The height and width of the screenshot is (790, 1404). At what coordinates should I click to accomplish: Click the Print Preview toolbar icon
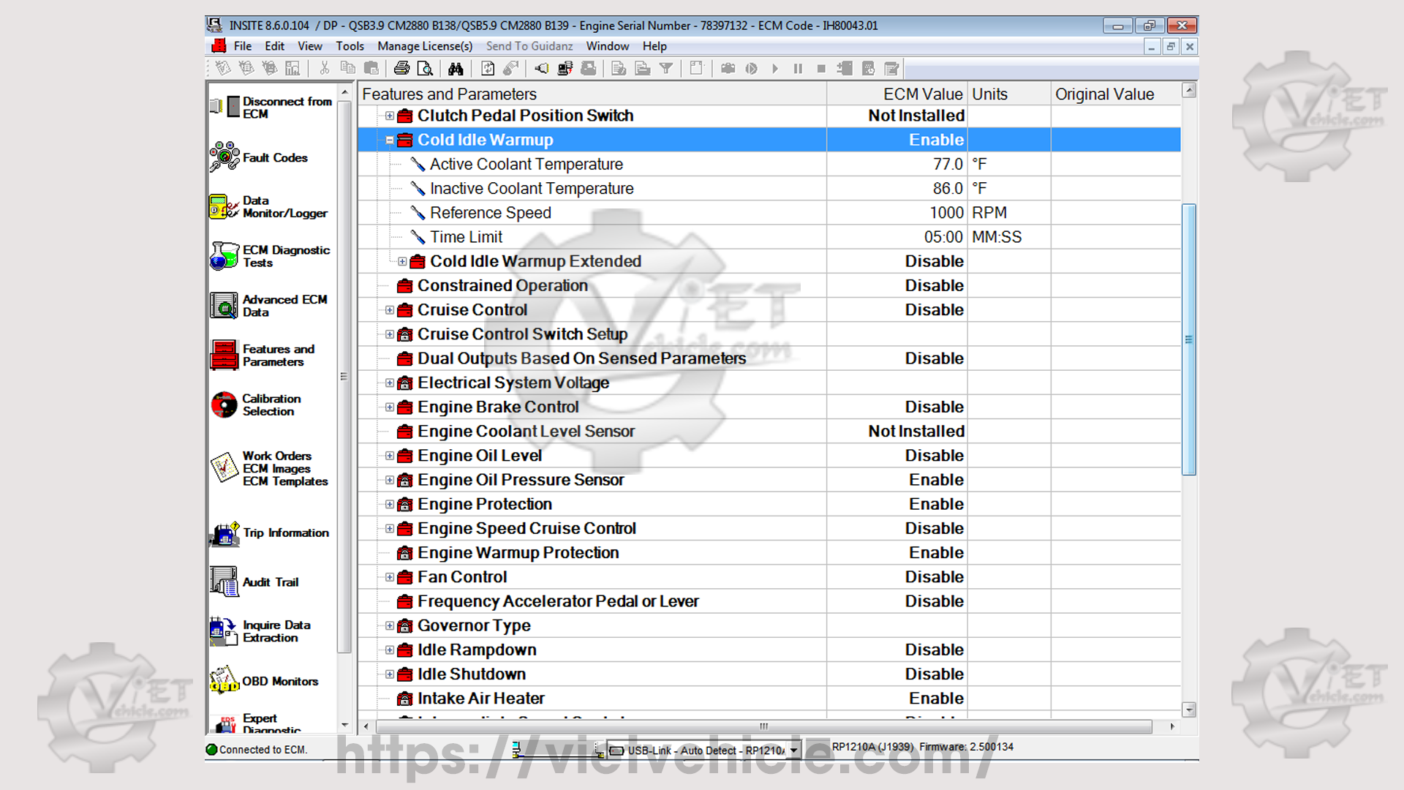[x=425, y=69]
